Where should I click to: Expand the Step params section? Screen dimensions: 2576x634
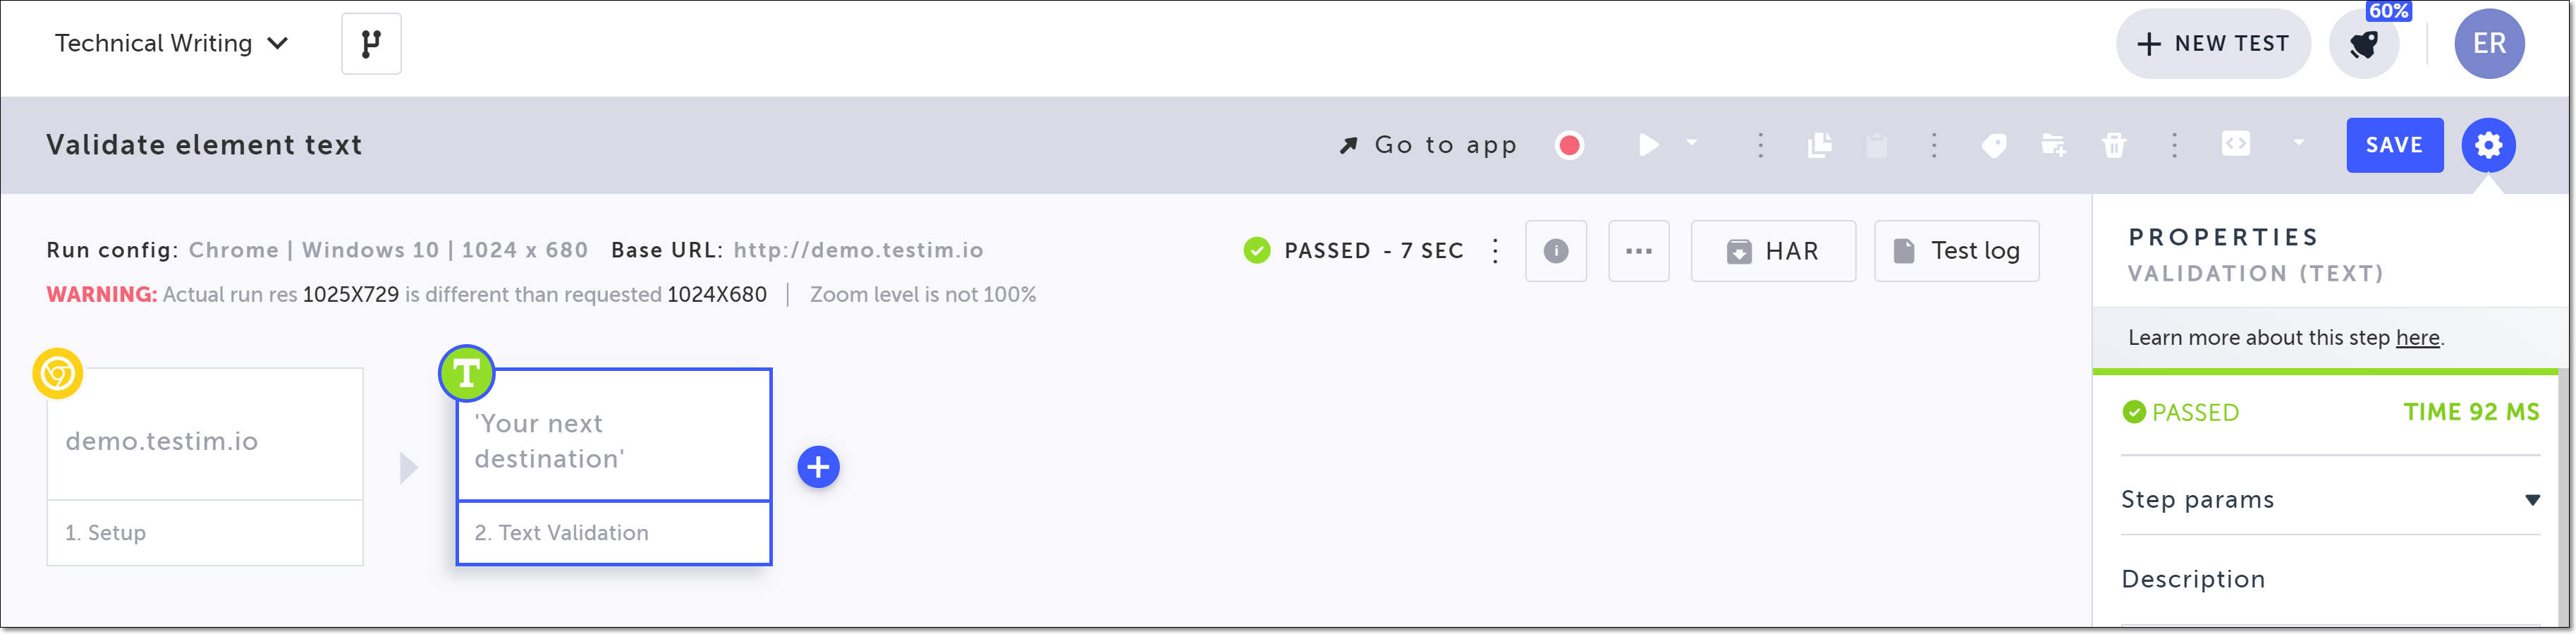pos(2329,499)
